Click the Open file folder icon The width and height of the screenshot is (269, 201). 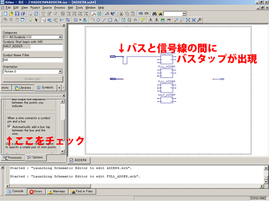(11, 13)
